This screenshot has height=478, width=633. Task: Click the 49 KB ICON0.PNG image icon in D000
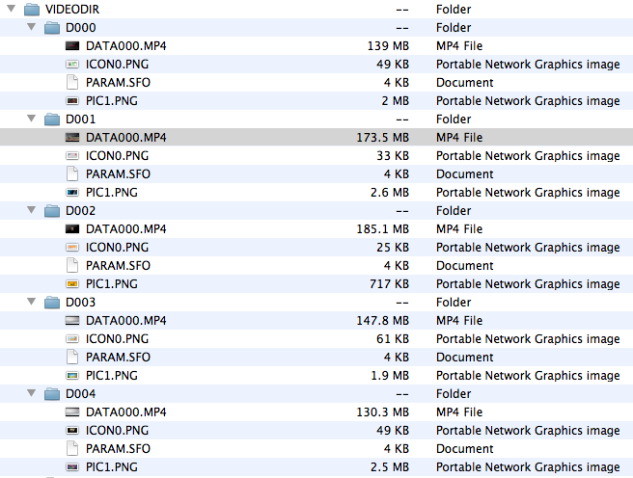click(x=72, y=64)
